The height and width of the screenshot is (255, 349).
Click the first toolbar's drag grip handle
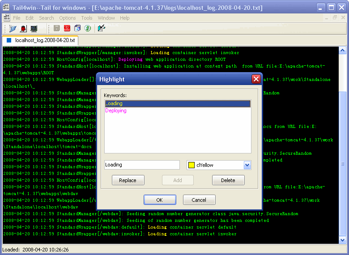[x=5, y=29]
